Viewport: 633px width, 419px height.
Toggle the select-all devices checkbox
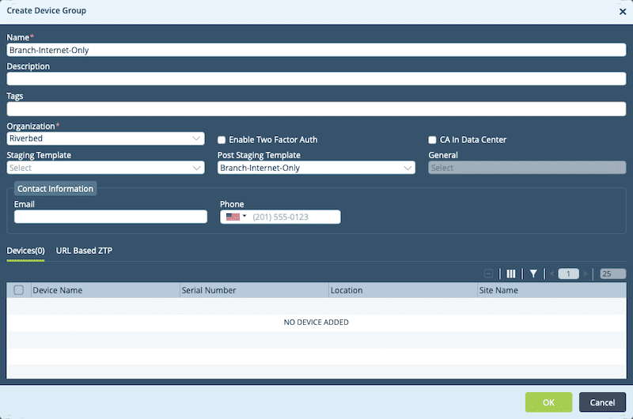(x=18, y=290)
